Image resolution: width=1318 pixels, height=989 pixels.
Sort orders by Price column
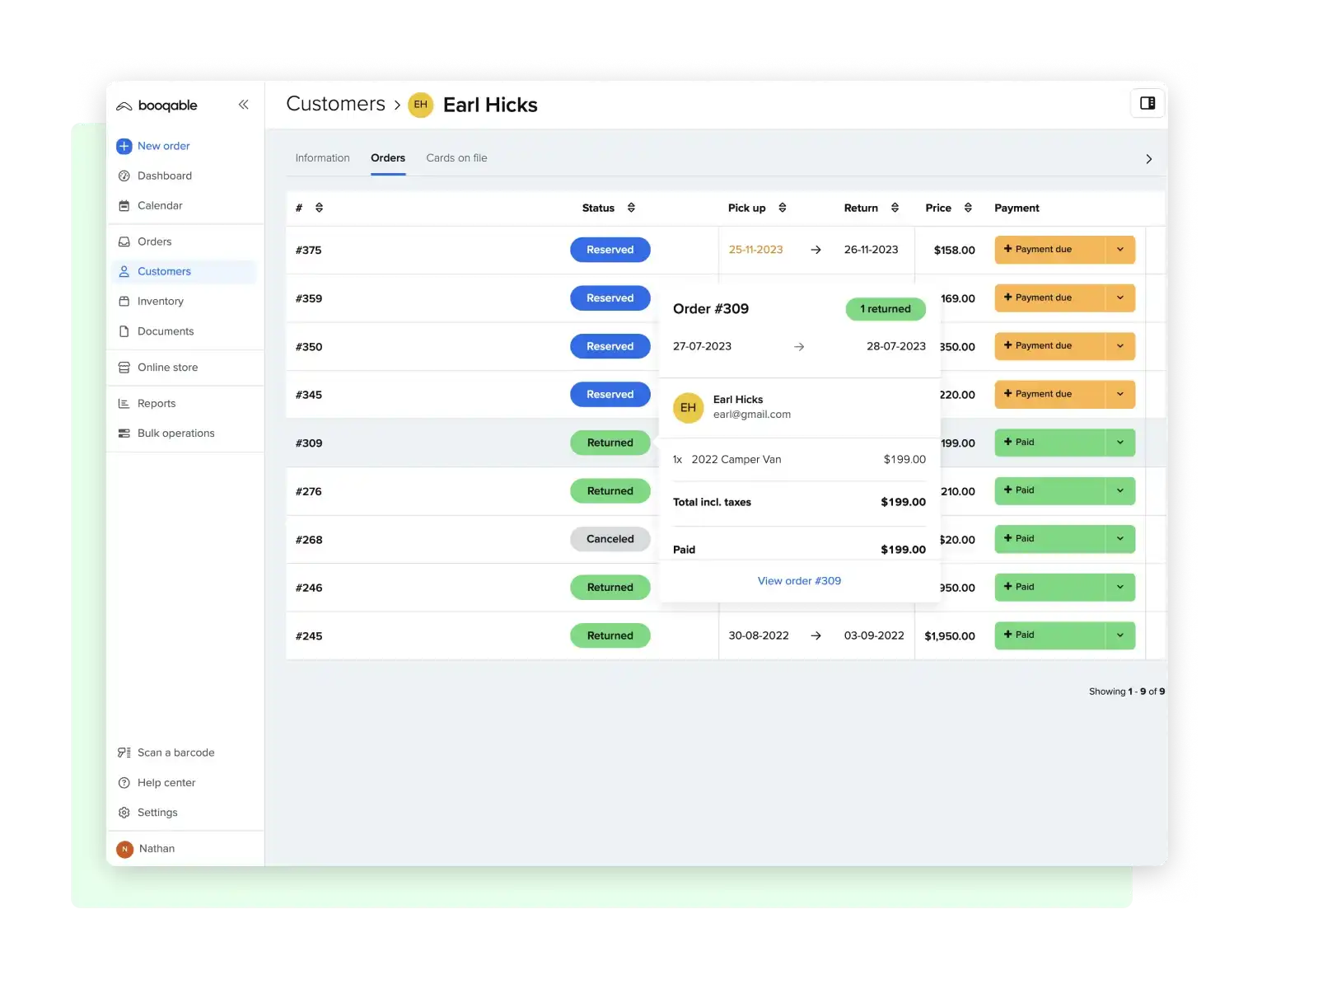[x=968, y=208]
